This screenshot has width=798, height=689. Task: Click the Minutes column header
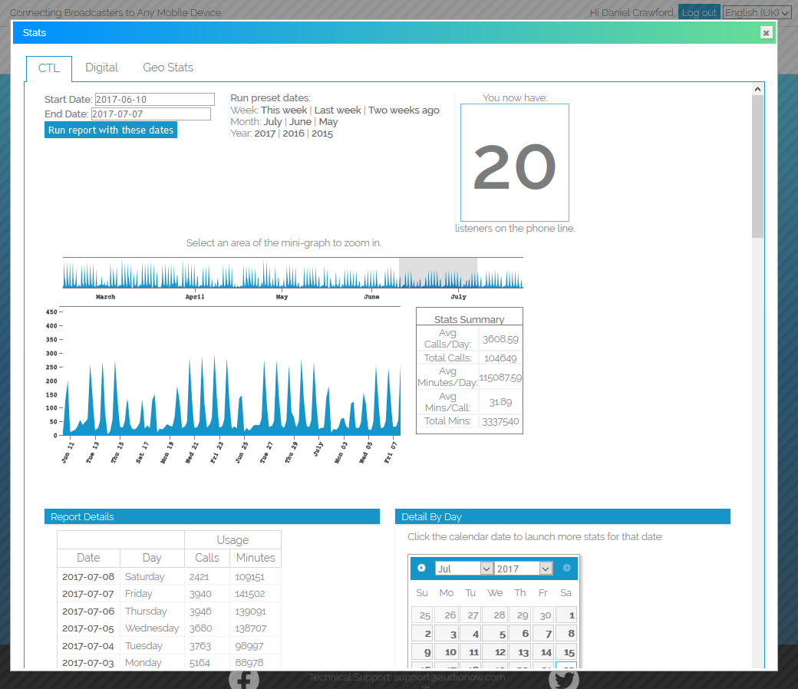[256, 558]
